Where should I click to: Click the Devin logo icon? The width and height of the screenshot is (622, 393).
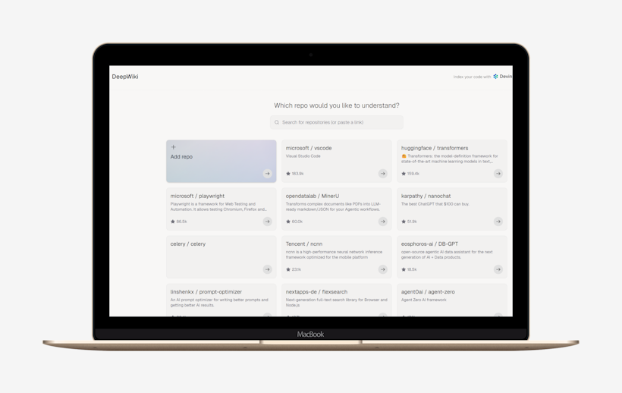coord(495,77)
